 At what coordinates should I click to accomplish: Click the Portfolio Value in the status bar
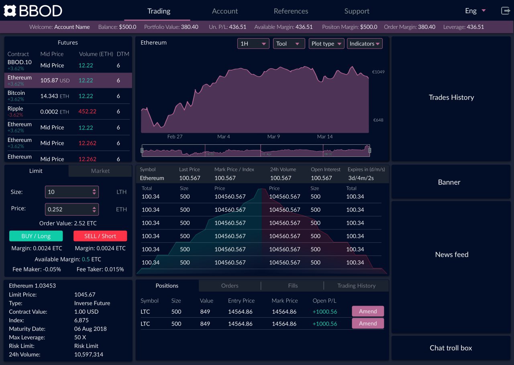190,27
